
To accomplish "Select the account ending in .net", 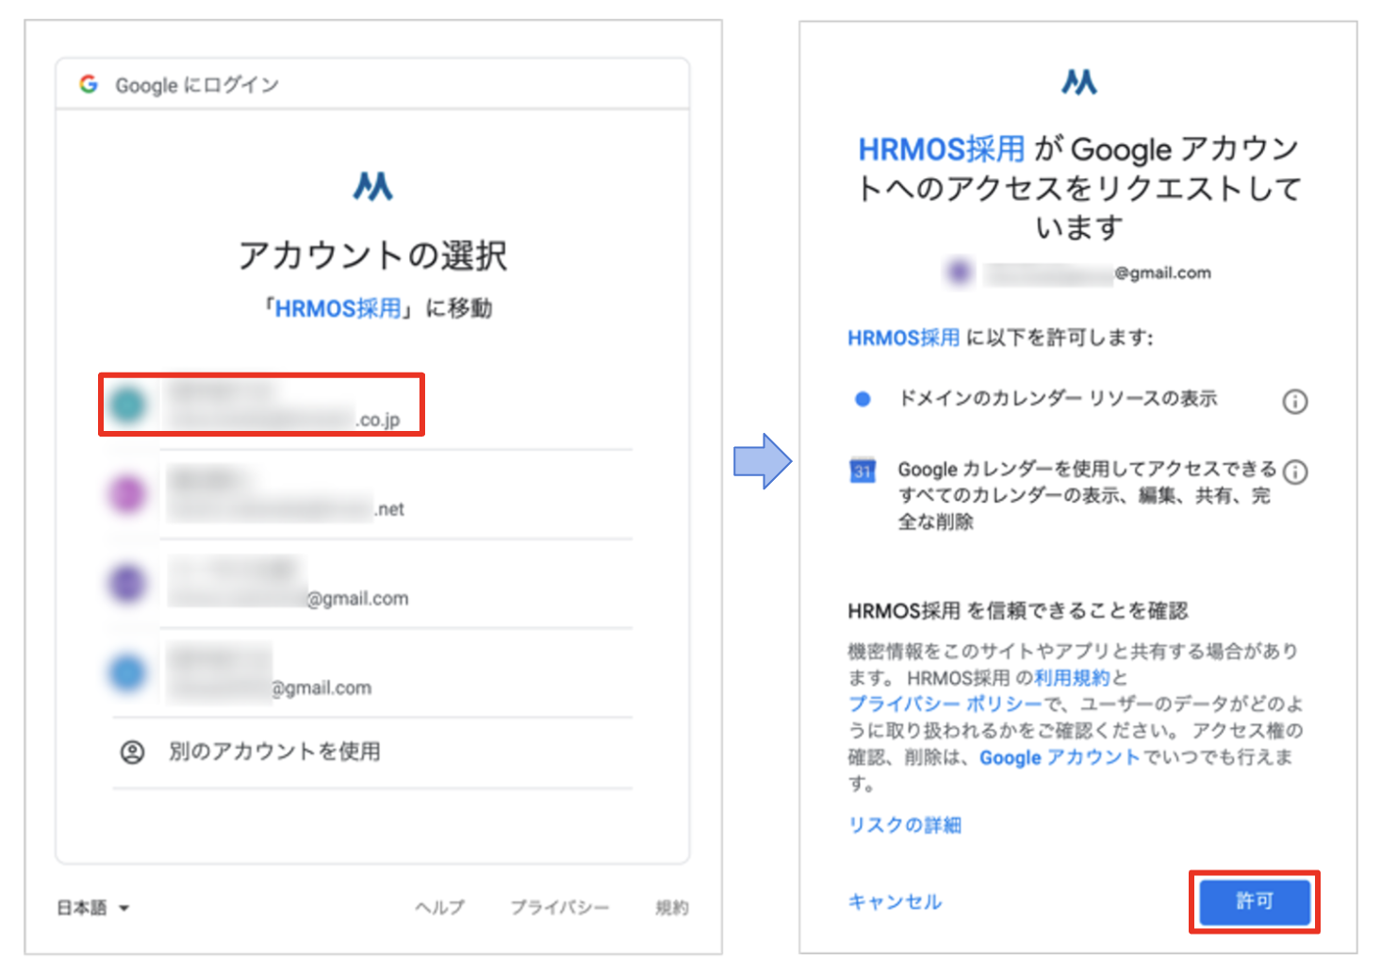I will pos(371,494).
